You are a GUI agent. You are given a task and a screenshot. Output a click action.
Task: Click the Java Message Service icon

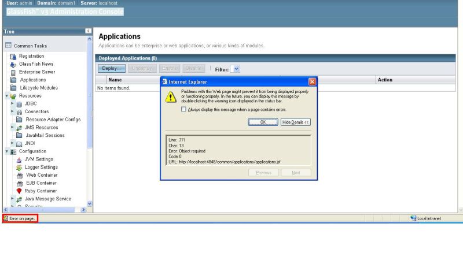click(19, 199)
